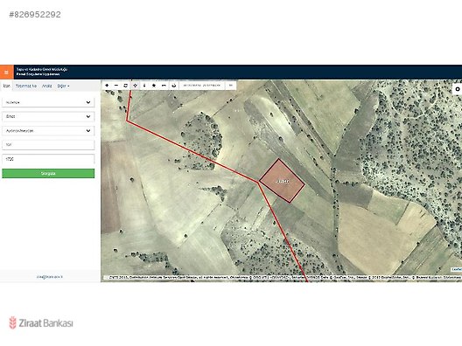Expand the province dropdown
The height and width of the screenshot is (346, 462).
tap(48, 102)
